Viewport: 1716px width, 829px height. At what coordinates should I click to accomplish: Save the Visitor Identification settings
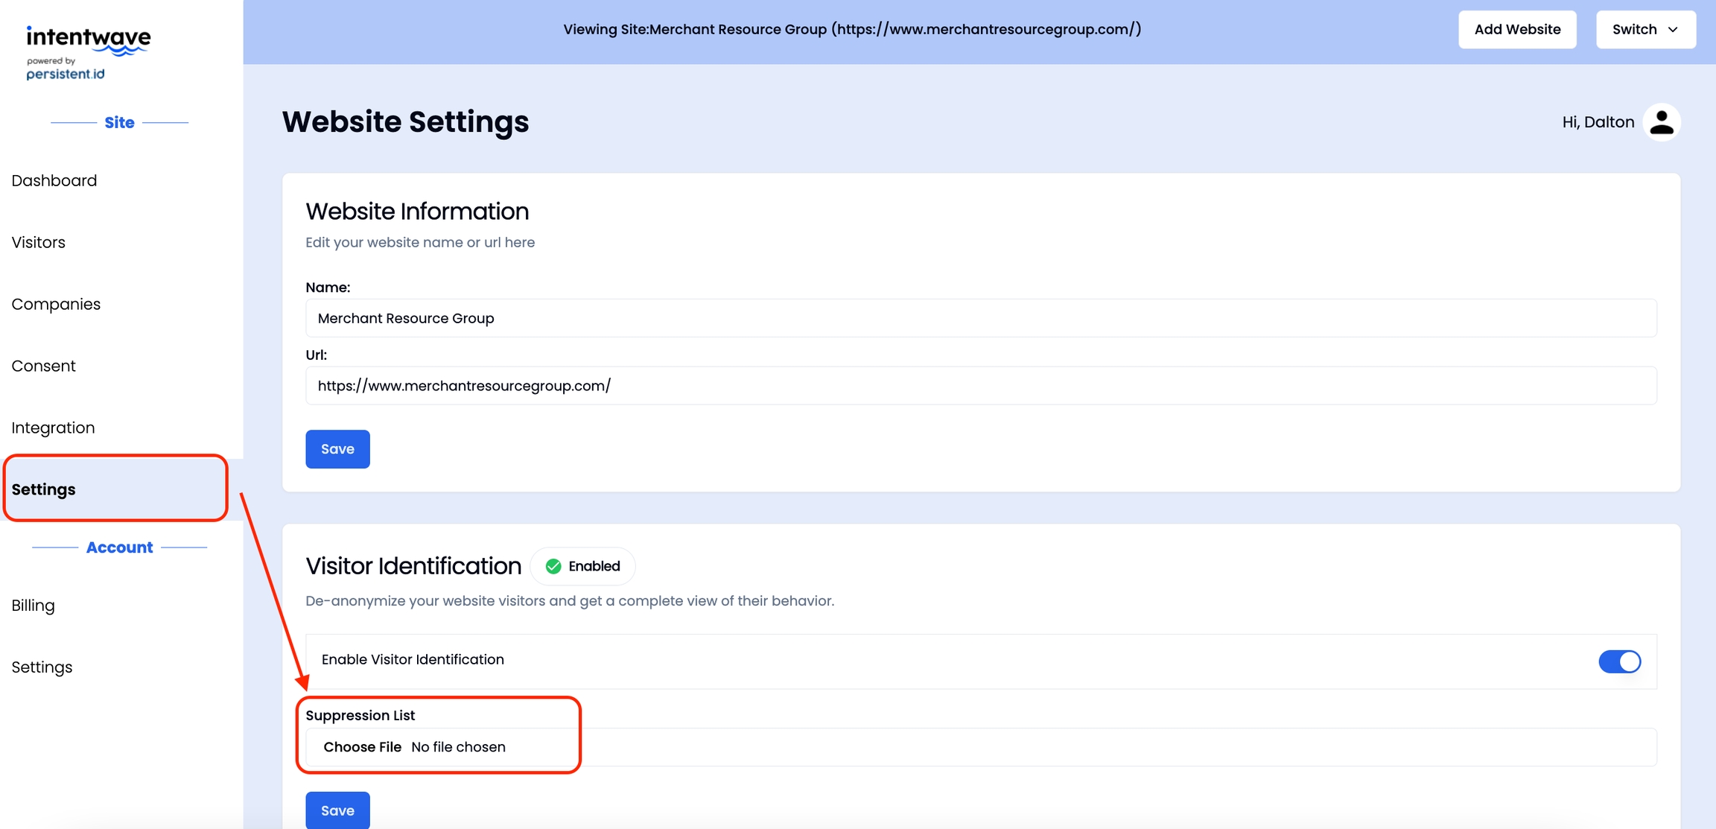[x=337, y=810]
